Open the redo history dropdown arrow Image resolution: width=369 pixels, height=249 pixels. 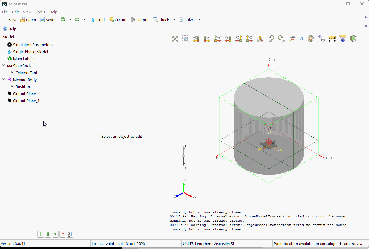tap(84, 19)
